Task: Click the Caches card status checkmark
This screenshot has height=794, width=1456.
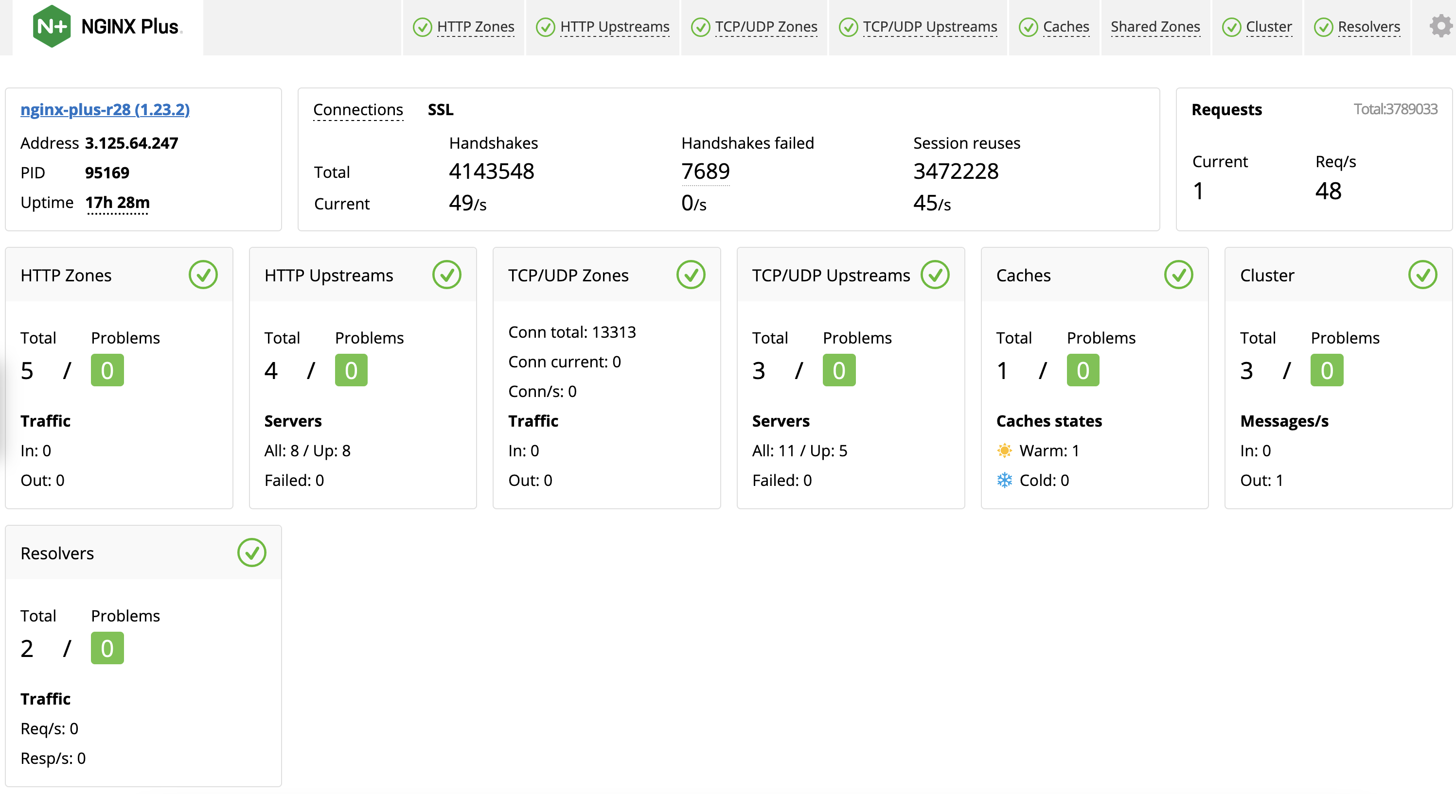Action: click(x=1178, y=275)
